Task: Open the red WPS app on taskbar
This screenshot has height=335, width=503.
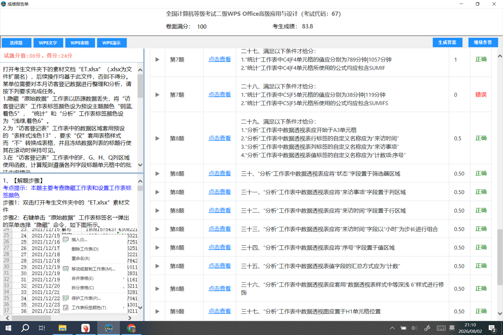Action: (x=85, y=328)
